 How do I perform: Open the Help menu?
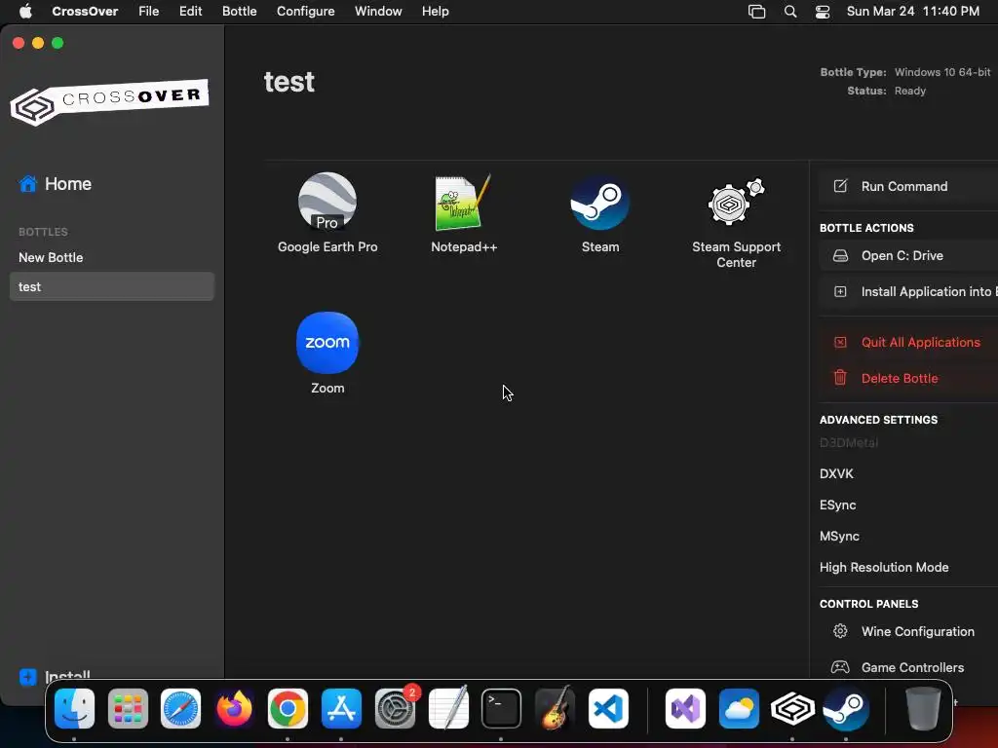pyautogui.click(x=436, y=12)
